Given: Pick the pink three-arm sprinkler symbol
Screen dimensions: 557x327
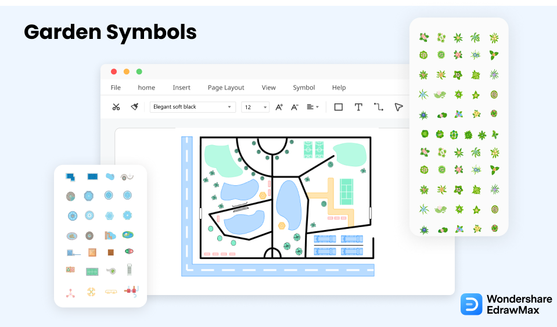Looking at the screenshot, I should [71, 293].
